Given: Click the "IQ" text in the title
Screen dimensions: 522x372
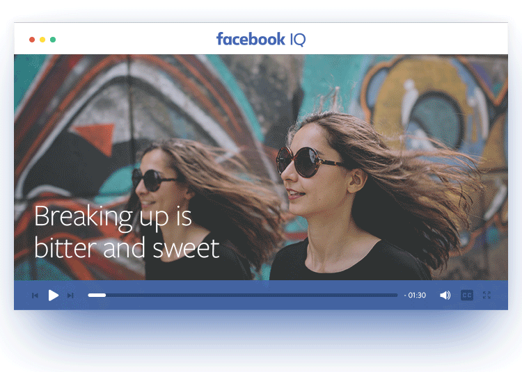Looking at the screenshot, I should 297,40.
